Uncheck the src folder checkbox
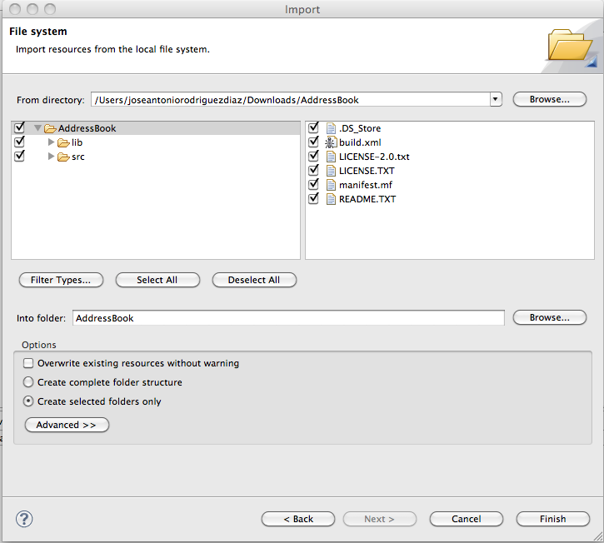The width and height of the screenshot is (604, 543). (19, 156)
